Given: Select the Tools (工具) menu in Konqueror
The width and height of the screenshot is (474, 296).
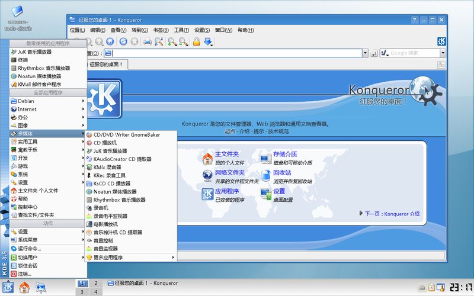Looking at the screenshot, I should [x=181, y=30].
